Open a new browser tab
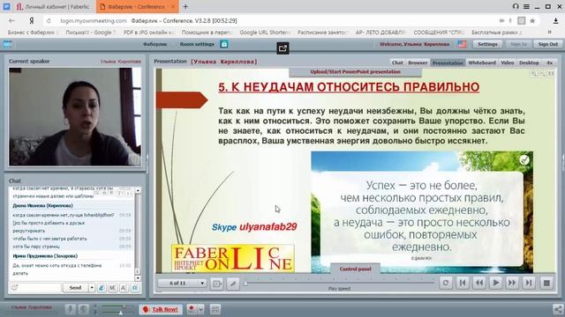 coord(185,6)
